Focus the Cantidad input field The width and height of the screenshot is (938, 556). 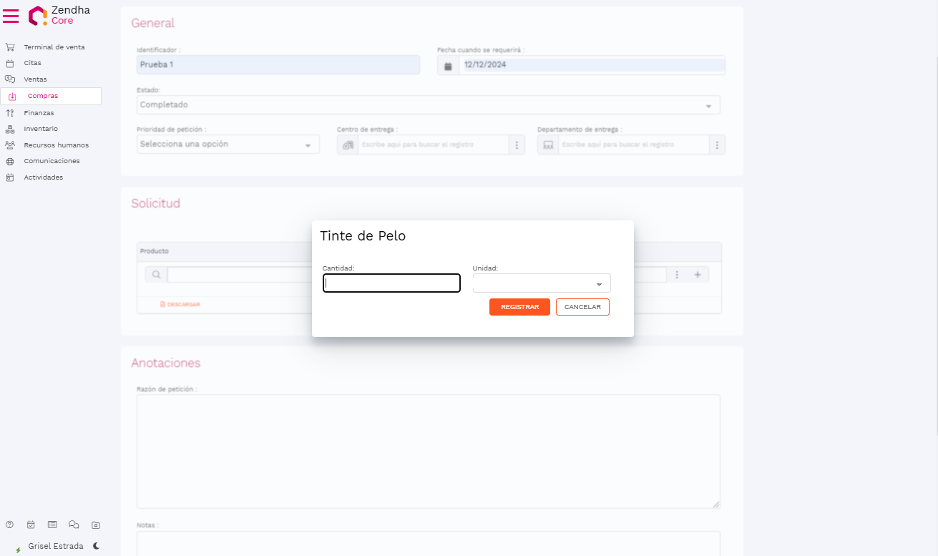391,283
